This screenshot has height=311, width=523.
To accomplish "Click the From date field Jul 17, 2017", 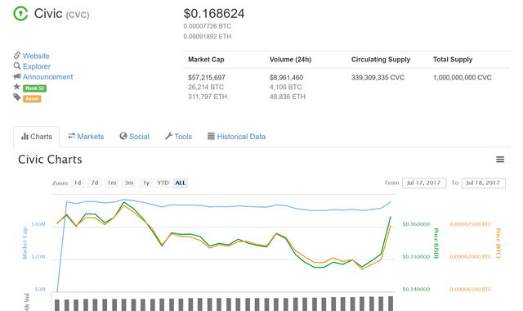I will click(424, 183).
